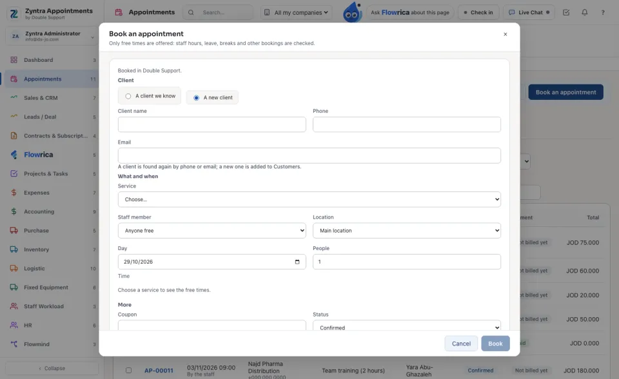The width and height of the screenshot is (619, 379).
Task: Click the Check in button
Action: click(478, 13)
